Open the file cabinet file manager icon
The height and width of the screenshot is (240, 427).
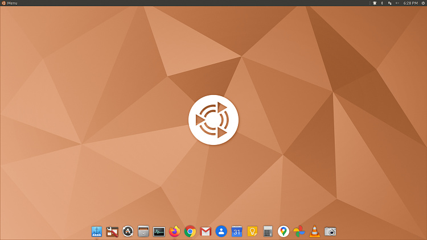click(x=143, y=231)
